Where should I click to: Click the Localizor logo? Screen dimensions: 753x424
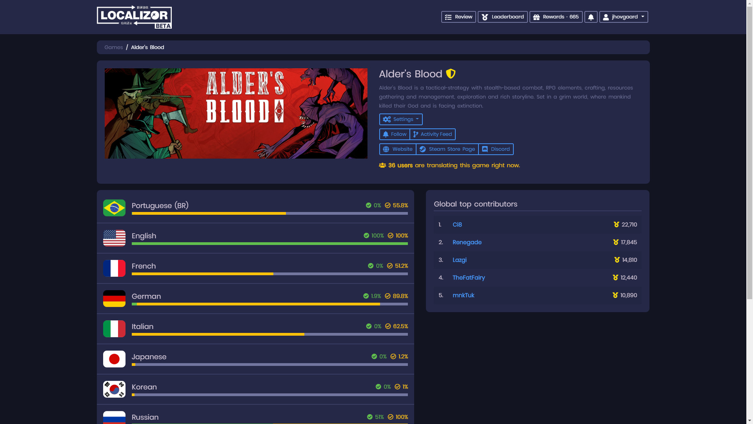click(x=134, y=16)
